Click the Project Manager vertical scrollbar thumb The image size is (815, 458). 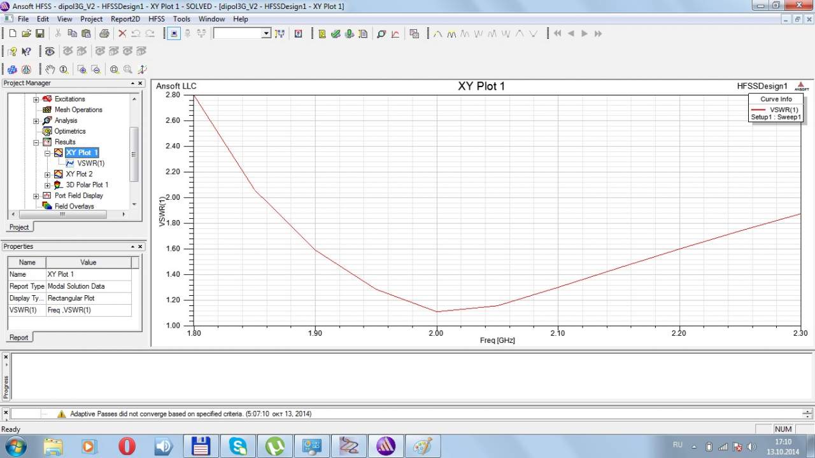(134, 154)
